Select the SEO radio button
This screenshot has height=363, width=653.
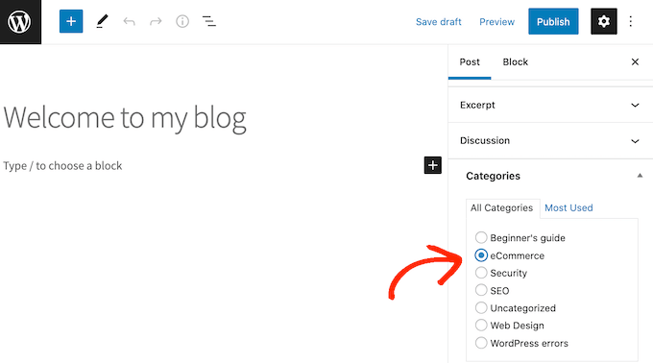[481, 290]
